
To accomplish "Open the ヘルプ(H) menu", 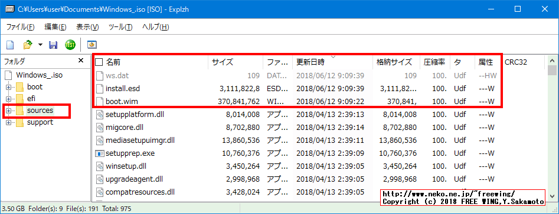I will 155,27.
